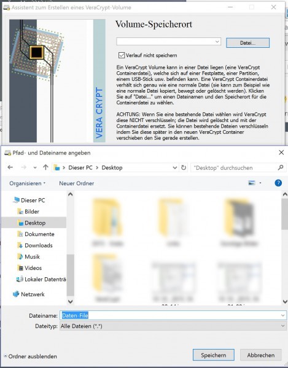288x368 pixels.
Task: Click file list scroll-up arrow
Action: 285,194
